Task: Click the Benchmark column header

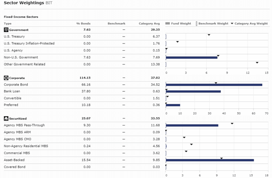Action: [116, 24]
